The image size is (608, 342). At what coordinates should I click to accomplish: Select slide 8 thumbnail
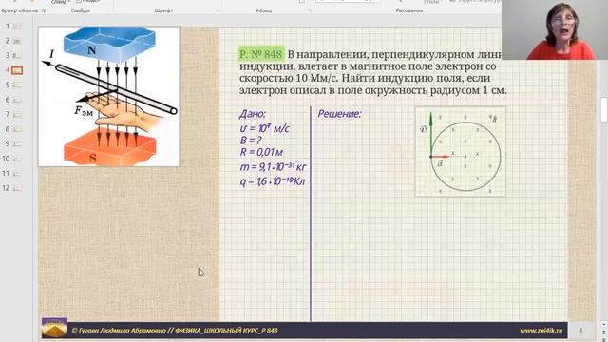(x=17, y=129)
